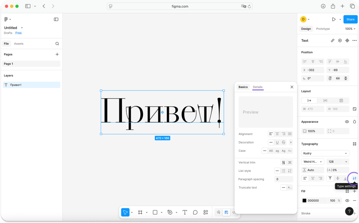Click the blue Share button
Image resolution: width=359 pixels, height=223 pixels.
point(350,19)
